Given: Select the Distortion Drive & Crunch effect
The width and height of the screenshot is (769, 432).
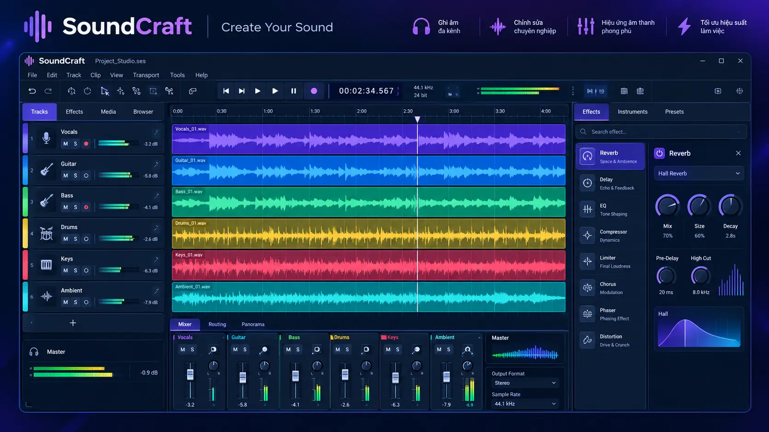Looking at the screenshot, I should pos(610,340).
